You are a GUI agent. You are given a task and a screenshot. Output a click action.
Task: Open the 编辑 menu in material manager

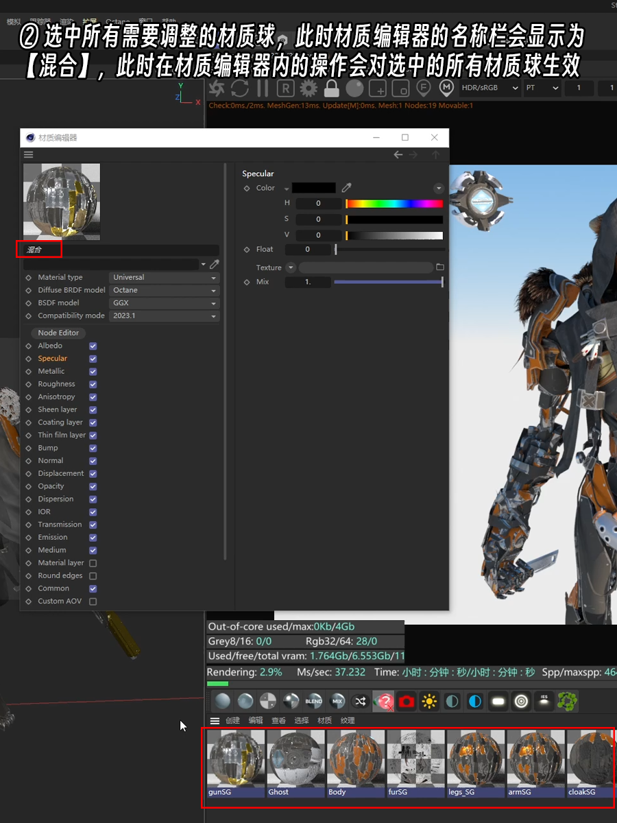[x=256, y=721]
